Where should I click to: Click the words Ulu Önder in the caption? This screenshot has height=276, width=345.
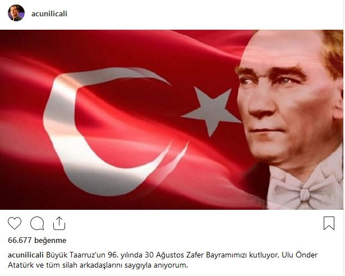pos(300,255)
